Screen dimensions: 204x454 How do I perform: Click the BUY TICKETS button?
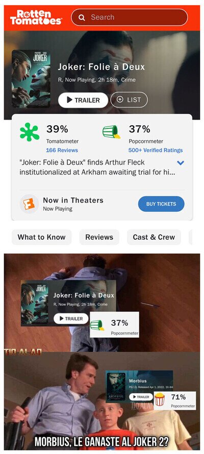point(161,204)
